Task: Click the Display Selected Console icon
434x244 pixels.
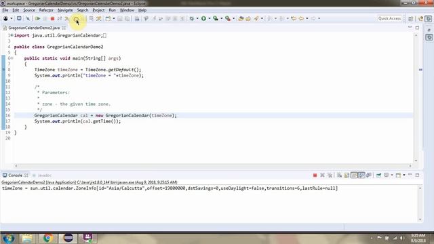Action: click(x=387, y=175)
